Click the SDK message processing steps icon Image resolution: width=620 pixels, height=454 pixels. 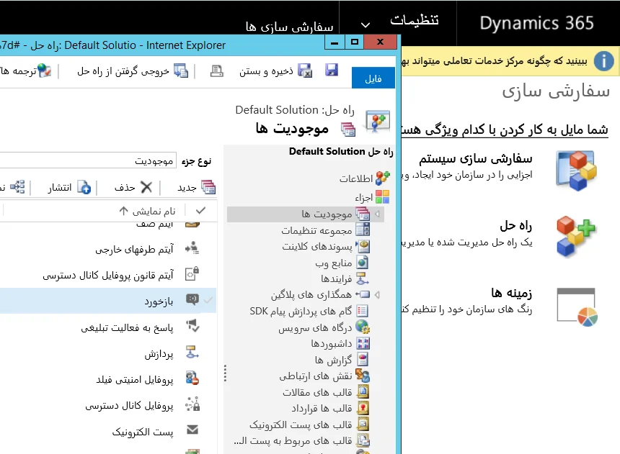click(362, 311)
